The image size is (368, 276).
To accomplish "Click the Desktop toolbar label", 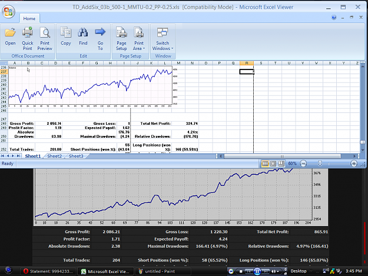I will (299, 271).
